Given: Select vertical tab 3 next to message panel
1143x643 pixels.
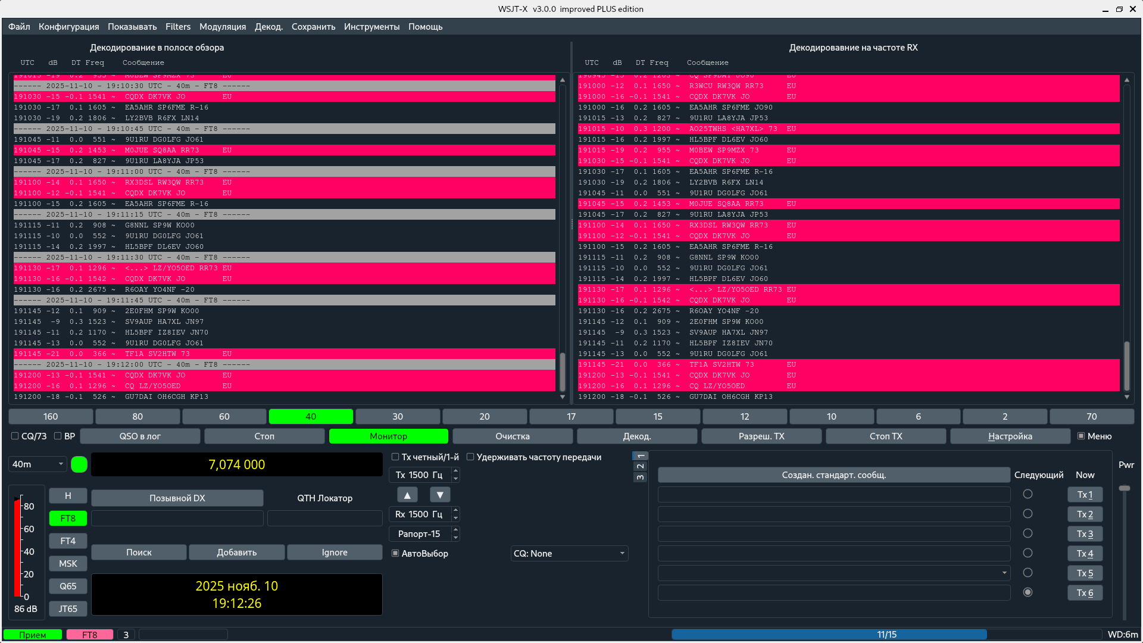Looking at the screenshot, I should click(641, 477).
